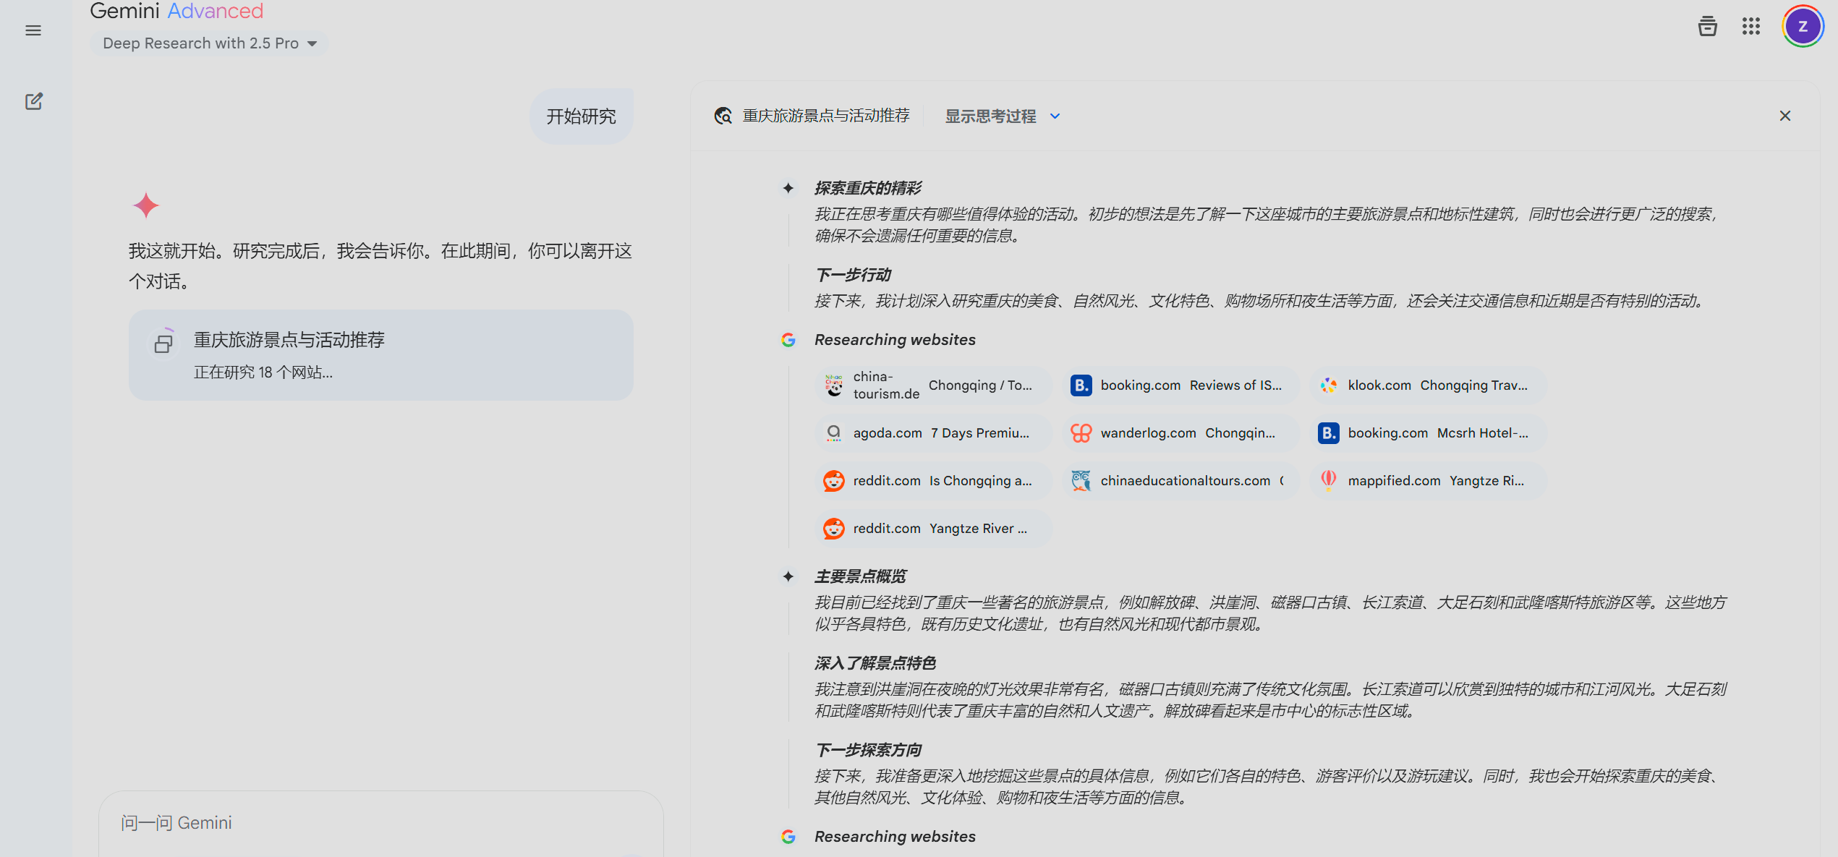Select the 深入了解景点特色 heading
Screen dimensions: 1838x857
(x=875, y=663)
